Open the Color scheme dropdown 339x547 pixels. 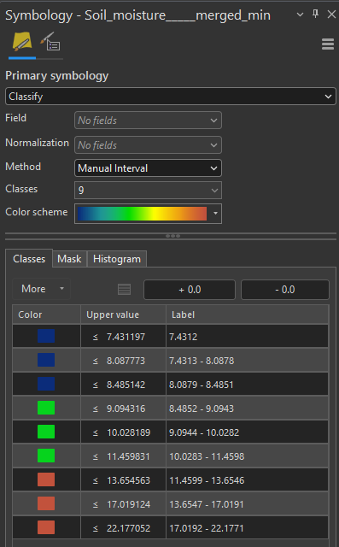pyautogui.click(x=148, y=214)
